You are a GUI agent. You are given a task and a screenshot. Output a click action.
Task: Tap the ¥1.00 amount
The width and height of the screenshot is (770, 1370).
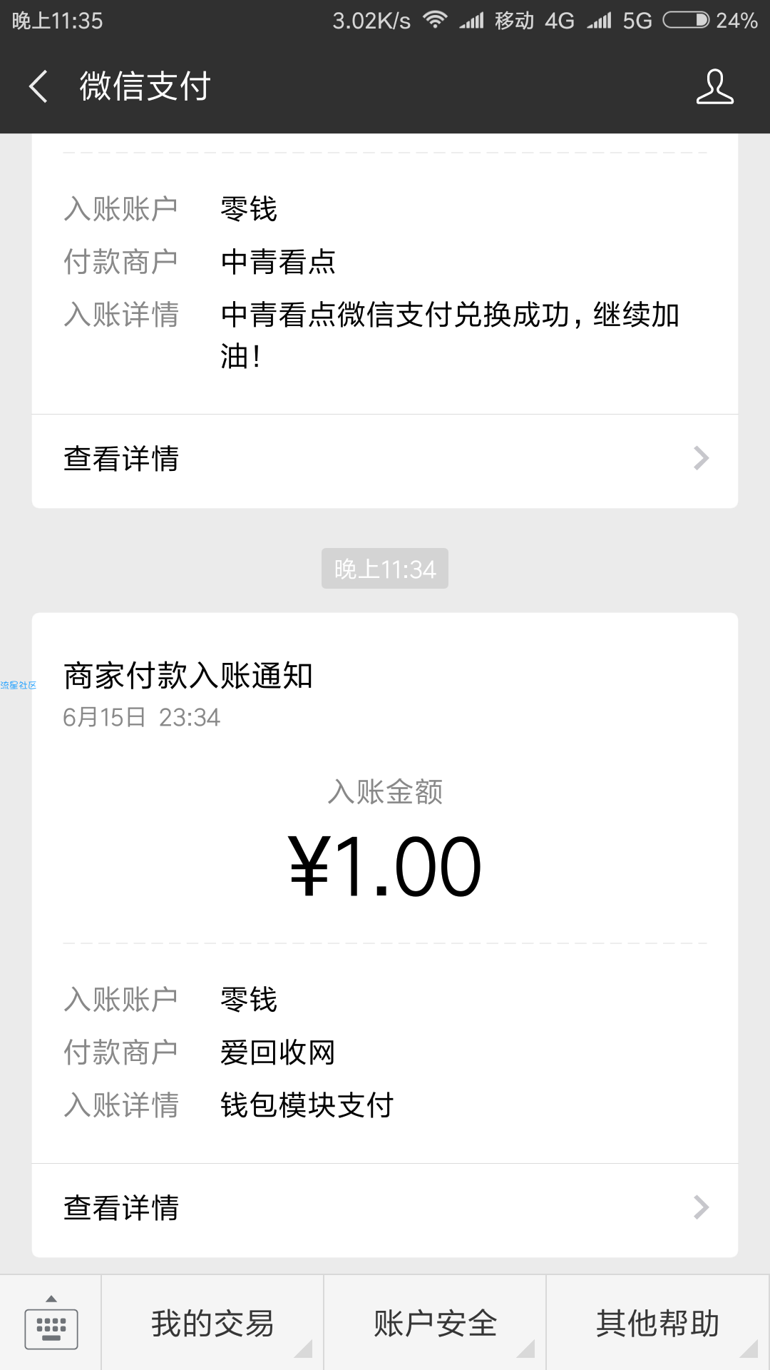pyautogui.click(x=385, y=866)
